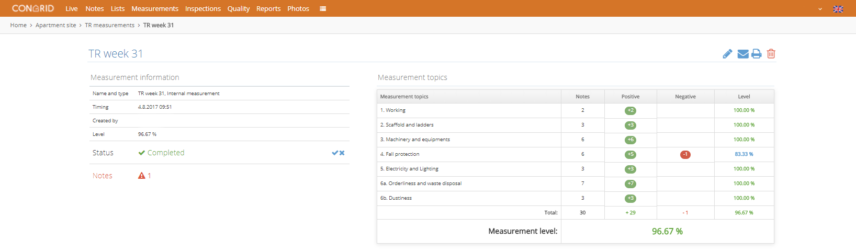The width and height of the screenshot is (856, 252).
Task: Open topic 6a. Orderliness and waste disposal
Action: [421, 184]
